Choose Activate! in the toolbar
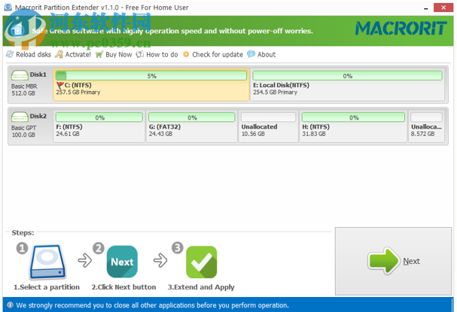The image size is (457, 312). pos(73,54)
